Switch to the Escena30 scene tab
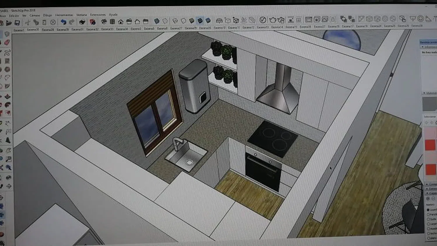 click(x=33, y=29)
